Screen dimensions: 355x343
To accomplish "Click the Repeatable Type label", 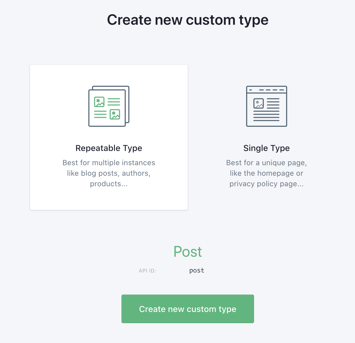I will (x=109, y=148).
